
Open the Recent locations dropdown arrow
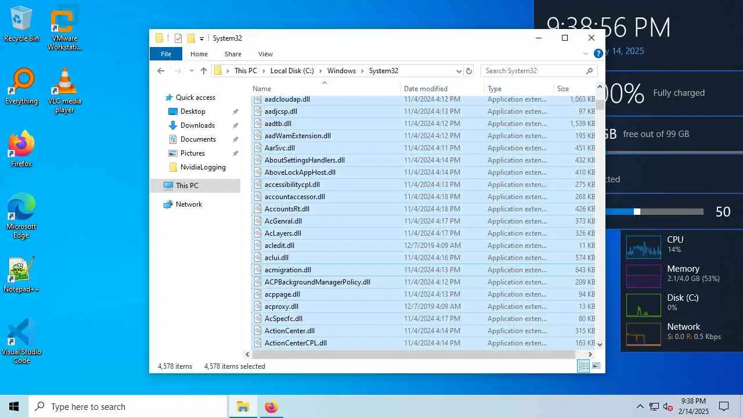(x=190, y=71)
